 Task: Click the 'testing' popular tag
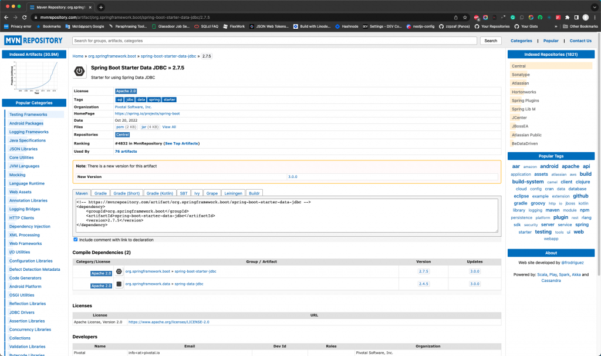tap(543, 232)
